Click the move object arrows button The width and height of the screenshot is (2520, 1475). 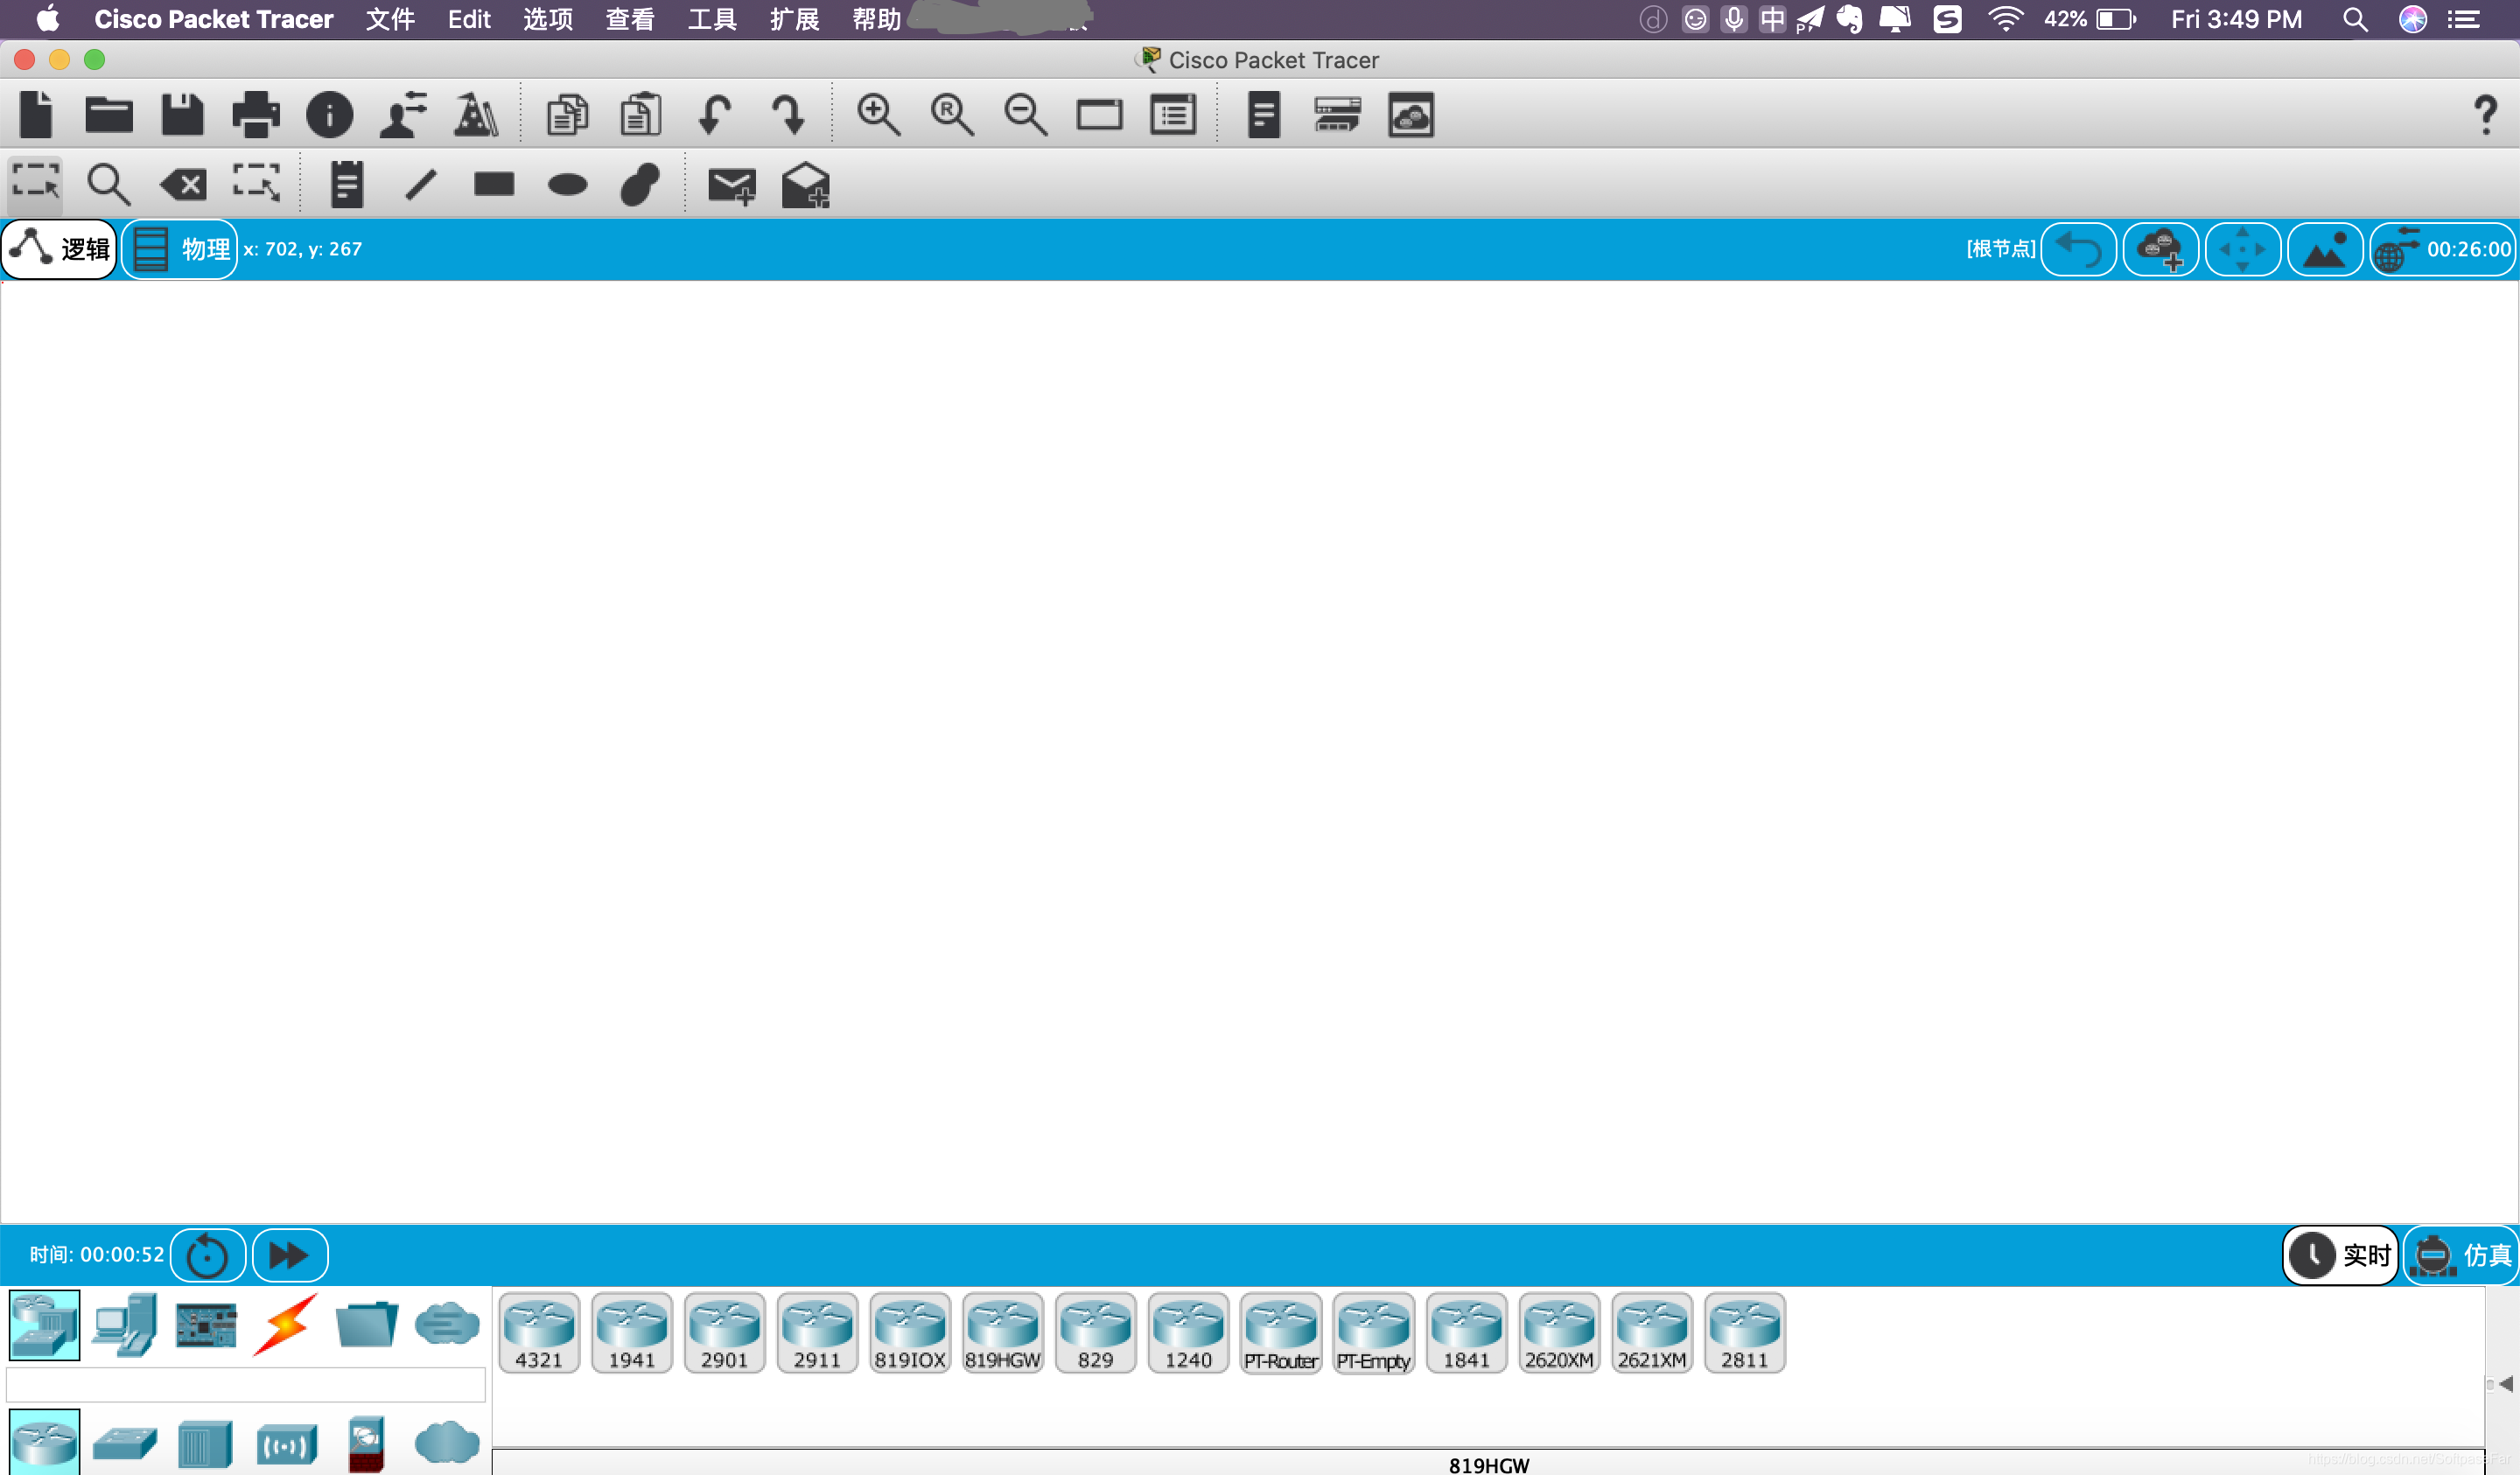tap(2243, 249)
